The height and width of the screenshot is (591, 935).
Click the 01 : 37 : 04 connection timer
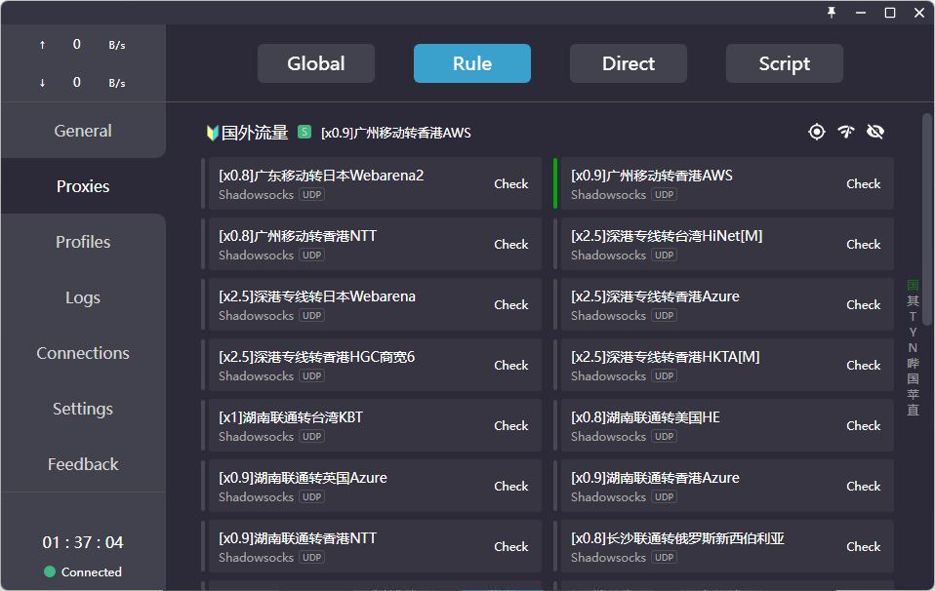pos(83,542)
